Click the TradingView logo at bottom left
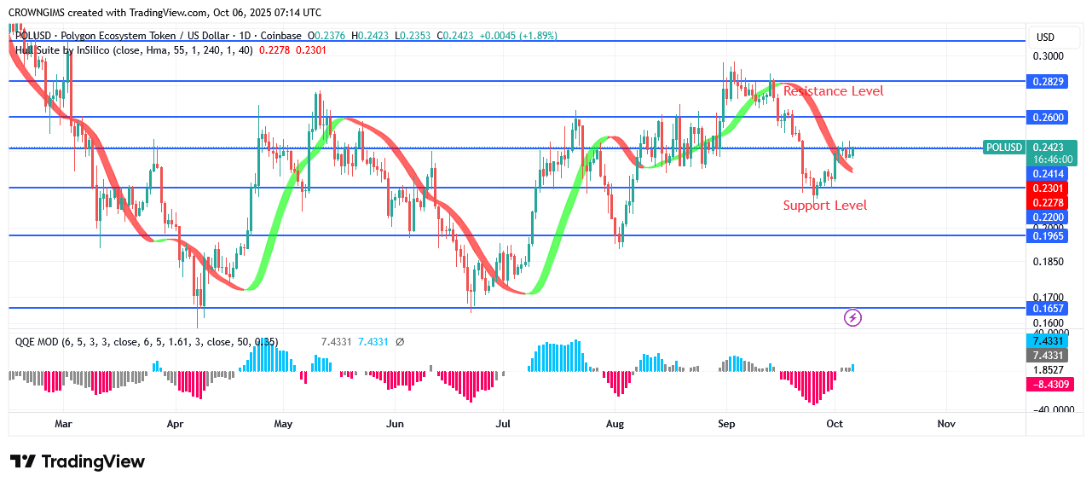 tap(78, 461)
